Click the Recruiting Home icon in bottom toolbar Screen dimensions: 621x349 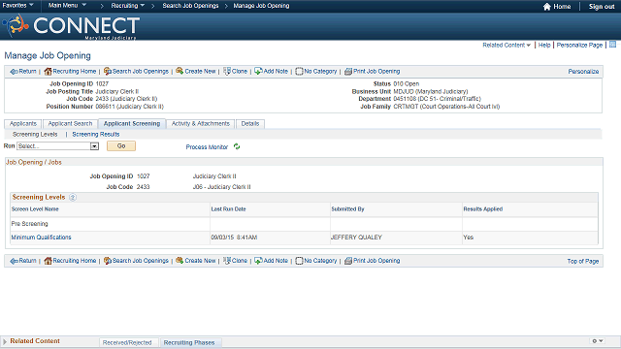point(48,261)
